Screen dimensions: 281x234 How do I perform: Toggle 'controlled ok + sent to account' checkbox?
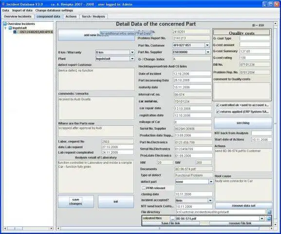tap(217, 105)
